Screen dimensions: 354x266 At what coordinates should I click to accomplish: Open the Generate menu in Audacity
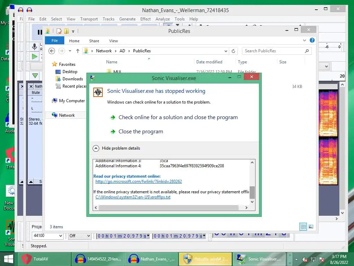click(x=127, y=19)
